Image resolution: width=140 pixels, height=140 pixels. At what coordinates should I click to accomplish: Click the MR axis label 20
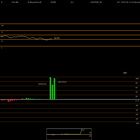point(137,97)
